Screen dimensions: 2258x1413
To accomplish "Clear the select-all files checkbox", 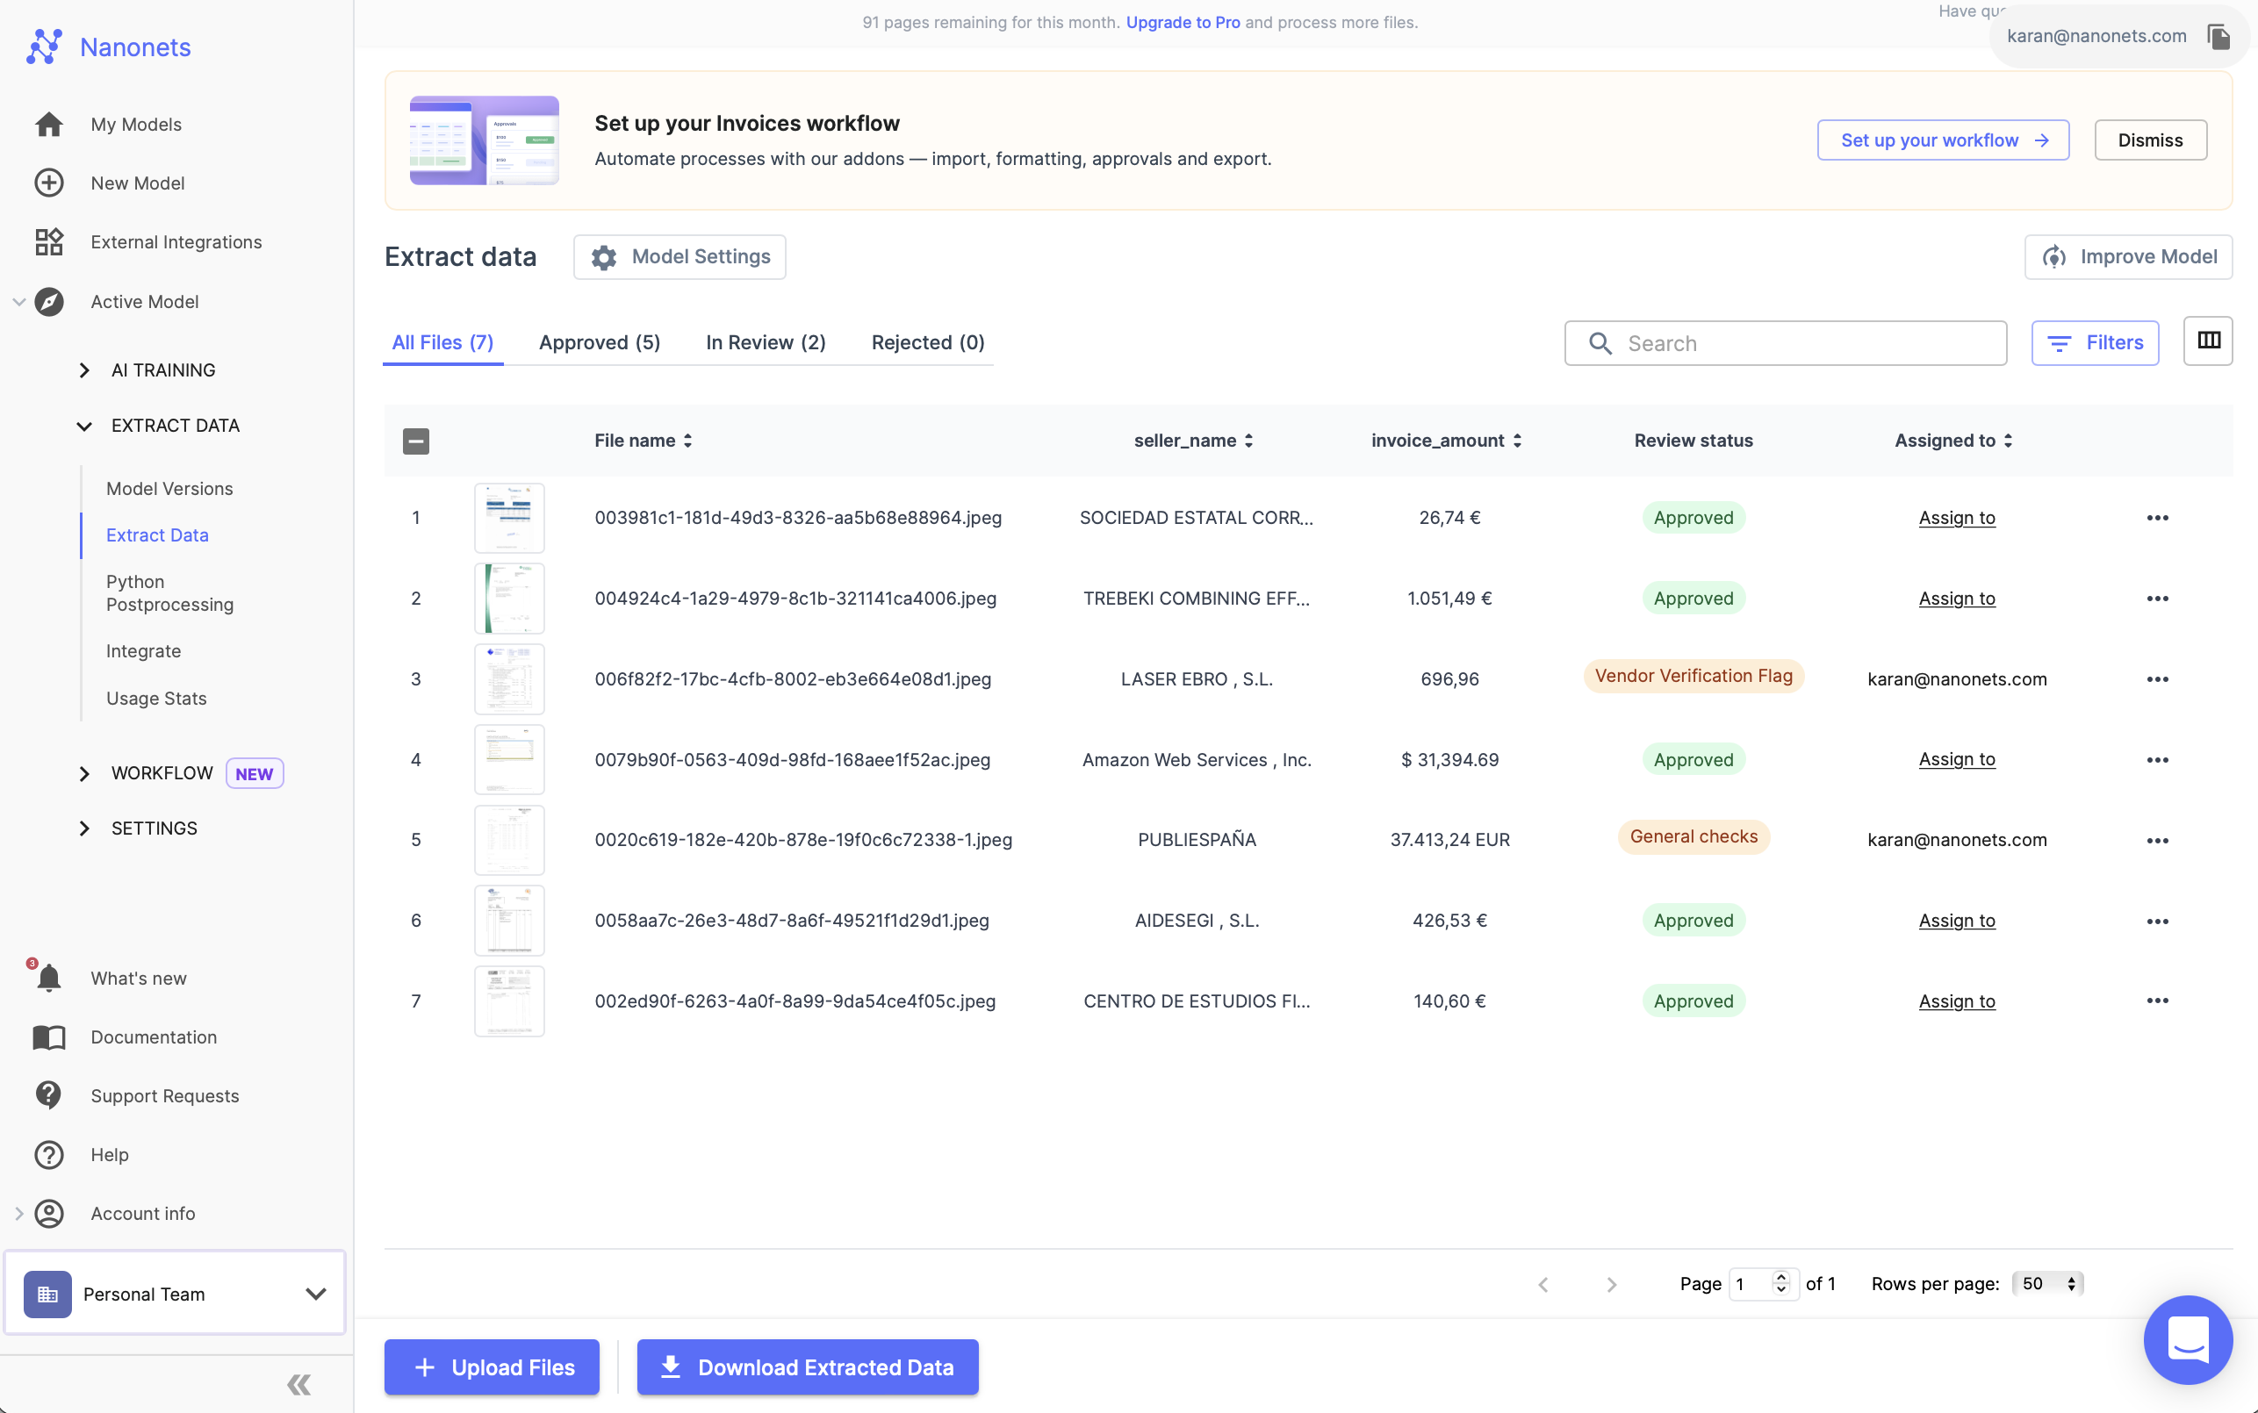I will click(415, 441).
